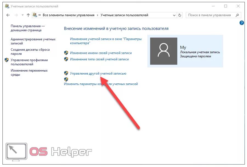Click shield icon beside Изменение типа
247x167 pixels.
(66, 59)
